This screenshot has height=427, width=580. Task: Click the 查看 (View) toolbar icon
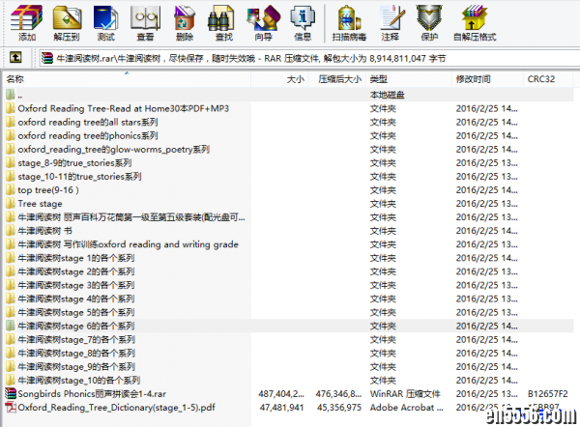tap(145, 22)
